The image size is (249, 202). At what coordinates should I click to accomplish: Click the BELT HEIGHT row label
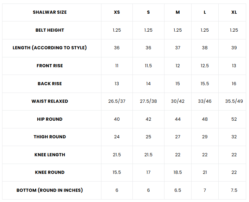click(50, 30)
